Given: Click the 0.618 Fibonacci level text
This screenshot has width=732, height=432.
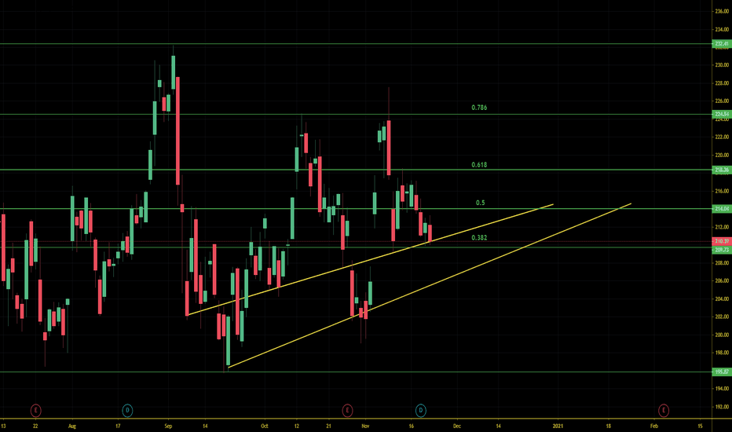Looking at the screenshot, I should click(479, 165).
